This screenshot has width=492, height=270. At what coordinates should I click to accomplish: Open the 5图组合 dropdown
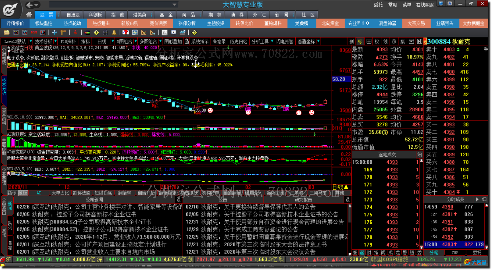click(135, 41)
